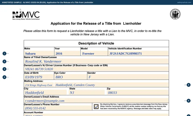The width and height of the screenshot is (193, 116).
Task: Click the Account Number label
Action: point(34,112)
